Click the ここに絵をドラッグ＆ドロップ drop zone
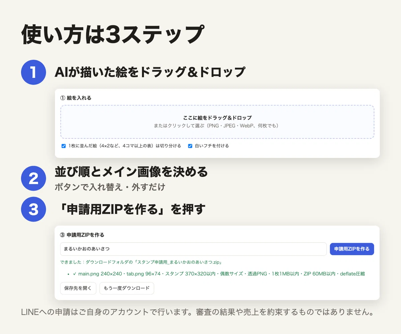401x334 pixels. coord(217,122)
